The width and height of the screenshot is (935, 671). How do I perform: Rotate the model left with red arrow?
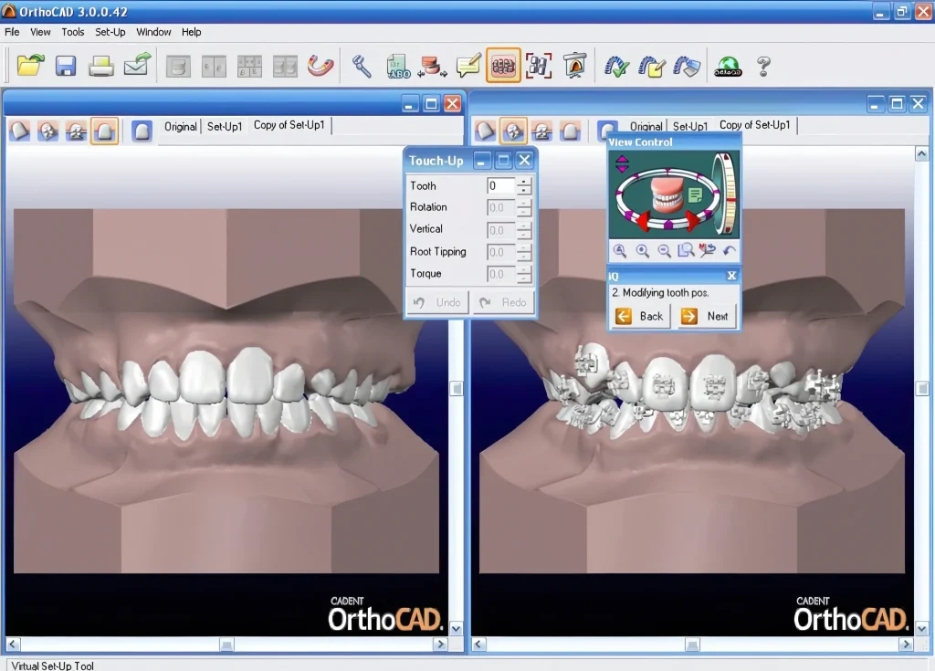click(x=642, y=221)
